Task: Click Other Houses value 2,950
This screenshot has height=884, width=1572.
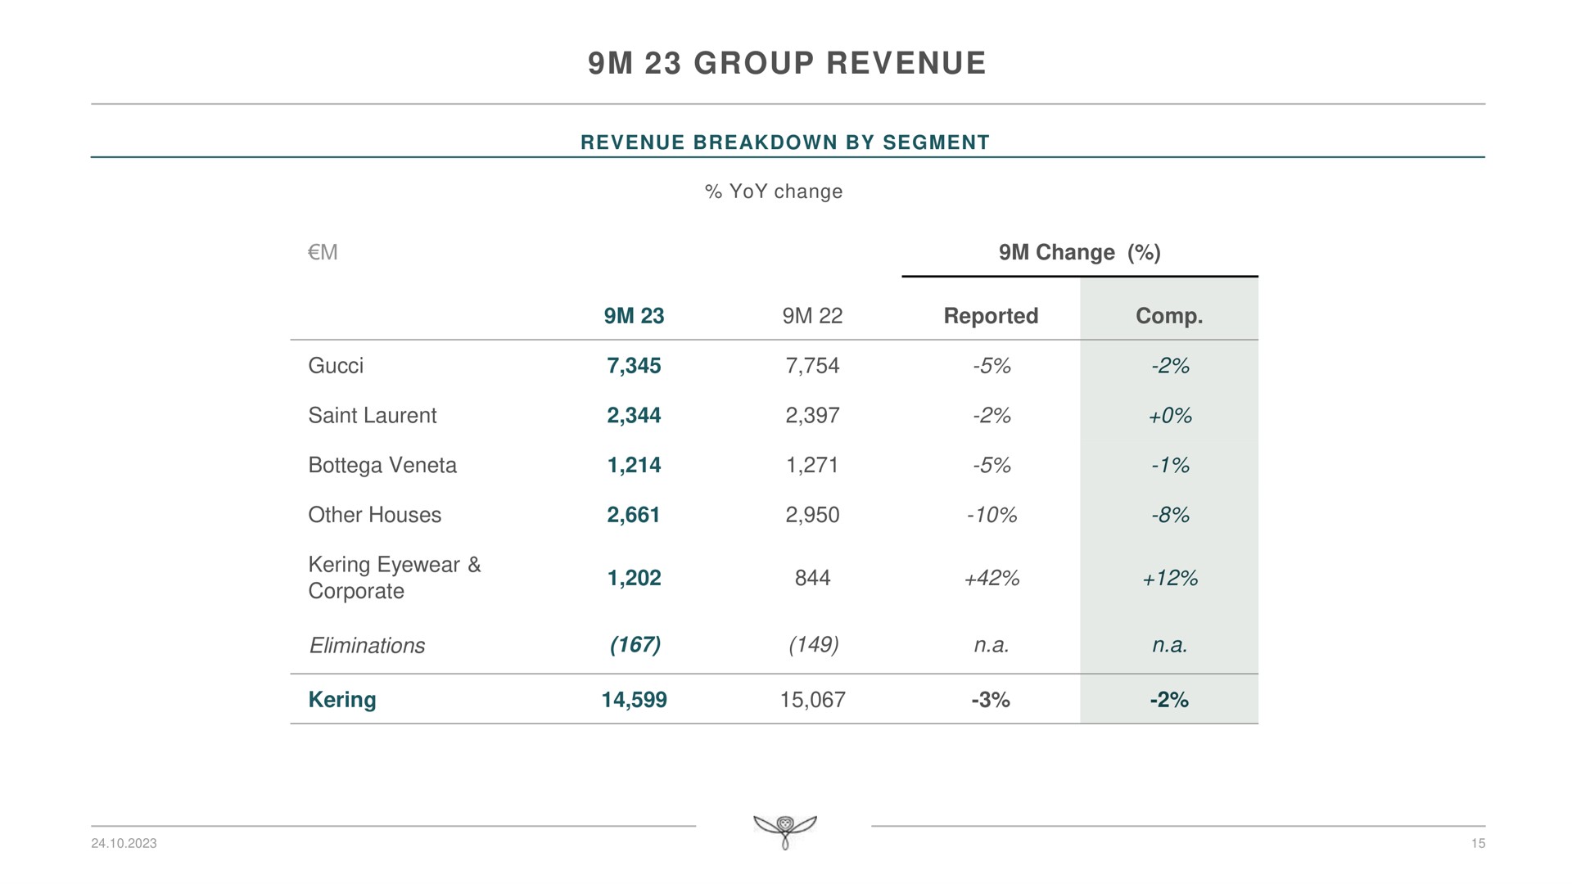Action: (x=812, y=515)
